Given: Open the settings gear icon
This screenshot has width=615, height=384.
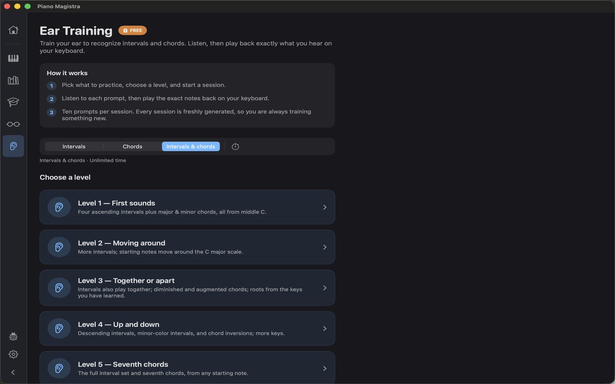Looking at the screenshot, I should (x=13, y=354).
